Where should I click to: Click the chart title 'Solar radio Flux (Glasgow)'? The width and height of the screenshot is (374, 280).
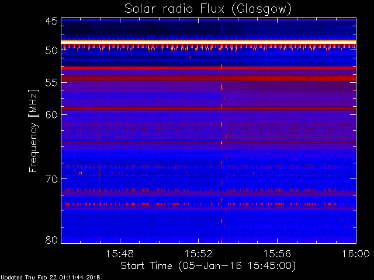(x=208, y=9)
